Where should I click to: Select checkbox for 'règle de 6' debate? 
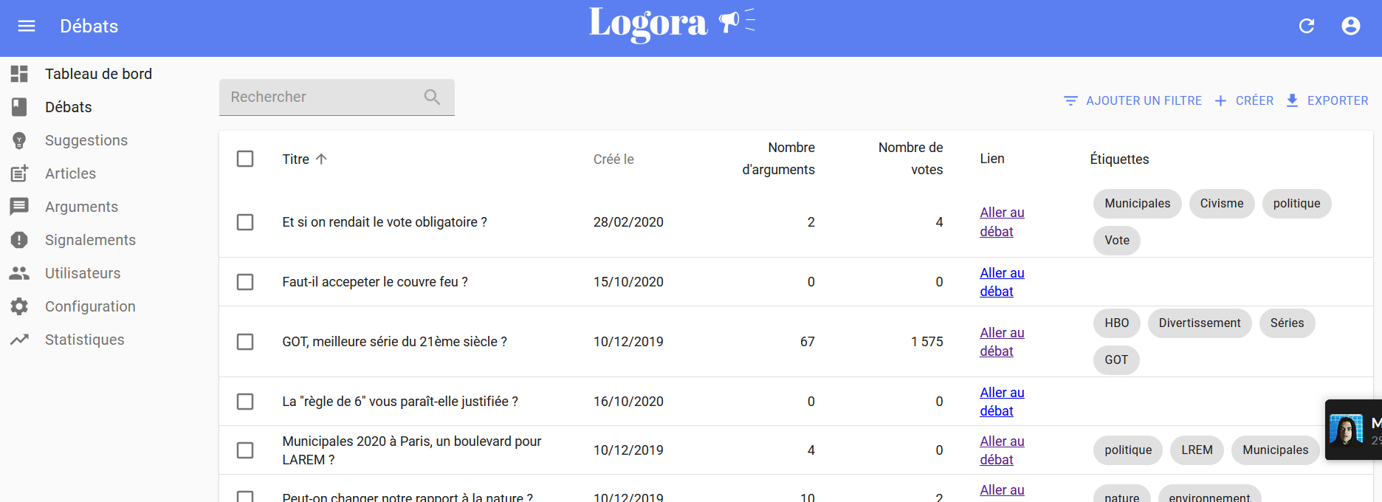245,402
